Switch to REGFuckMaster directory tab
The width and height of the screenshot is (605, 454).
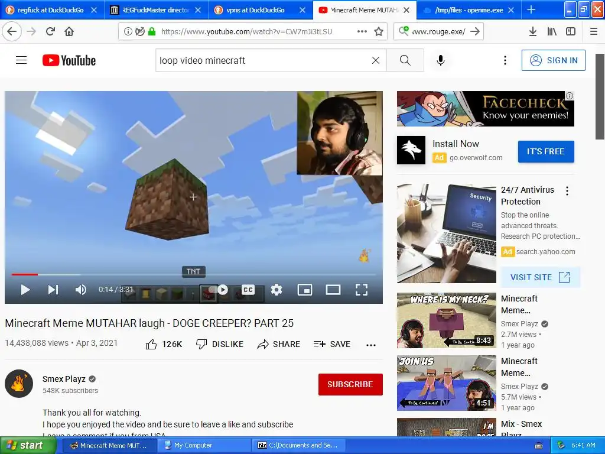pos(156,10)
